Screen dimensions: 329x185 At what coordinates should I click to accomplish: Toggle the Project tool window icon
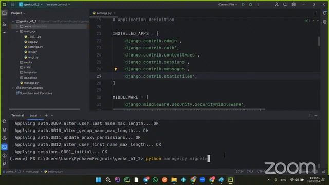tap(4, 13)
